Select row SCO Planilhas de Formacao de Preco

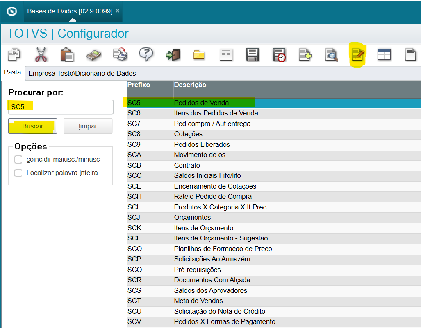pyautogui.click(x=273, y=249)
